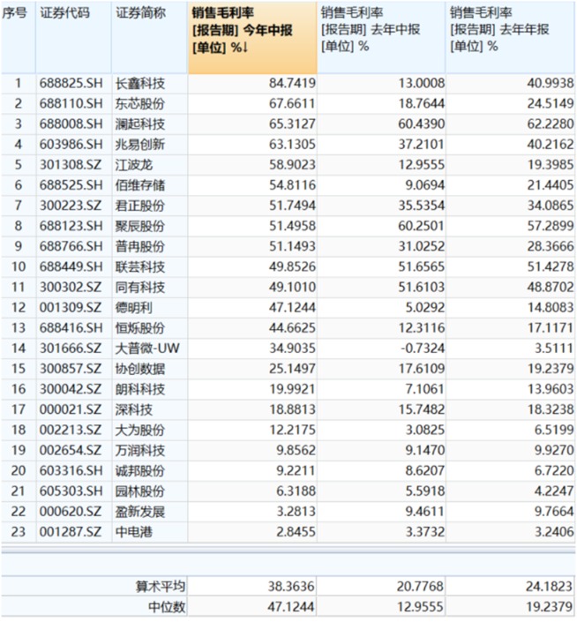Select security code 688825.SH

point(71,83)
